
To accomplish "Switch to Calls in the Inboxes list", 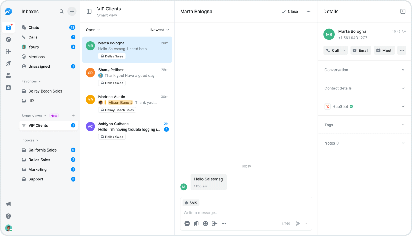I will [34, 37].
